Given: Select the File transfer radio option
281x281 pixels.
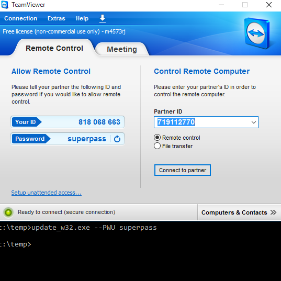Looking at the screenshot, I should pyautogui.click(x=157, y=146).
